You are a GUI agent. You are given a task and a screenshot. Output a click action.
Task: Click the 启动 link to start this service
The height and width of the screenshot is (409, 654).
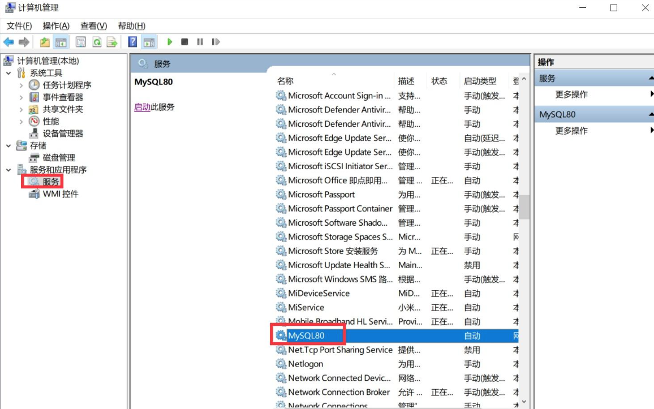pyautogui.click(x=142, y=107)
